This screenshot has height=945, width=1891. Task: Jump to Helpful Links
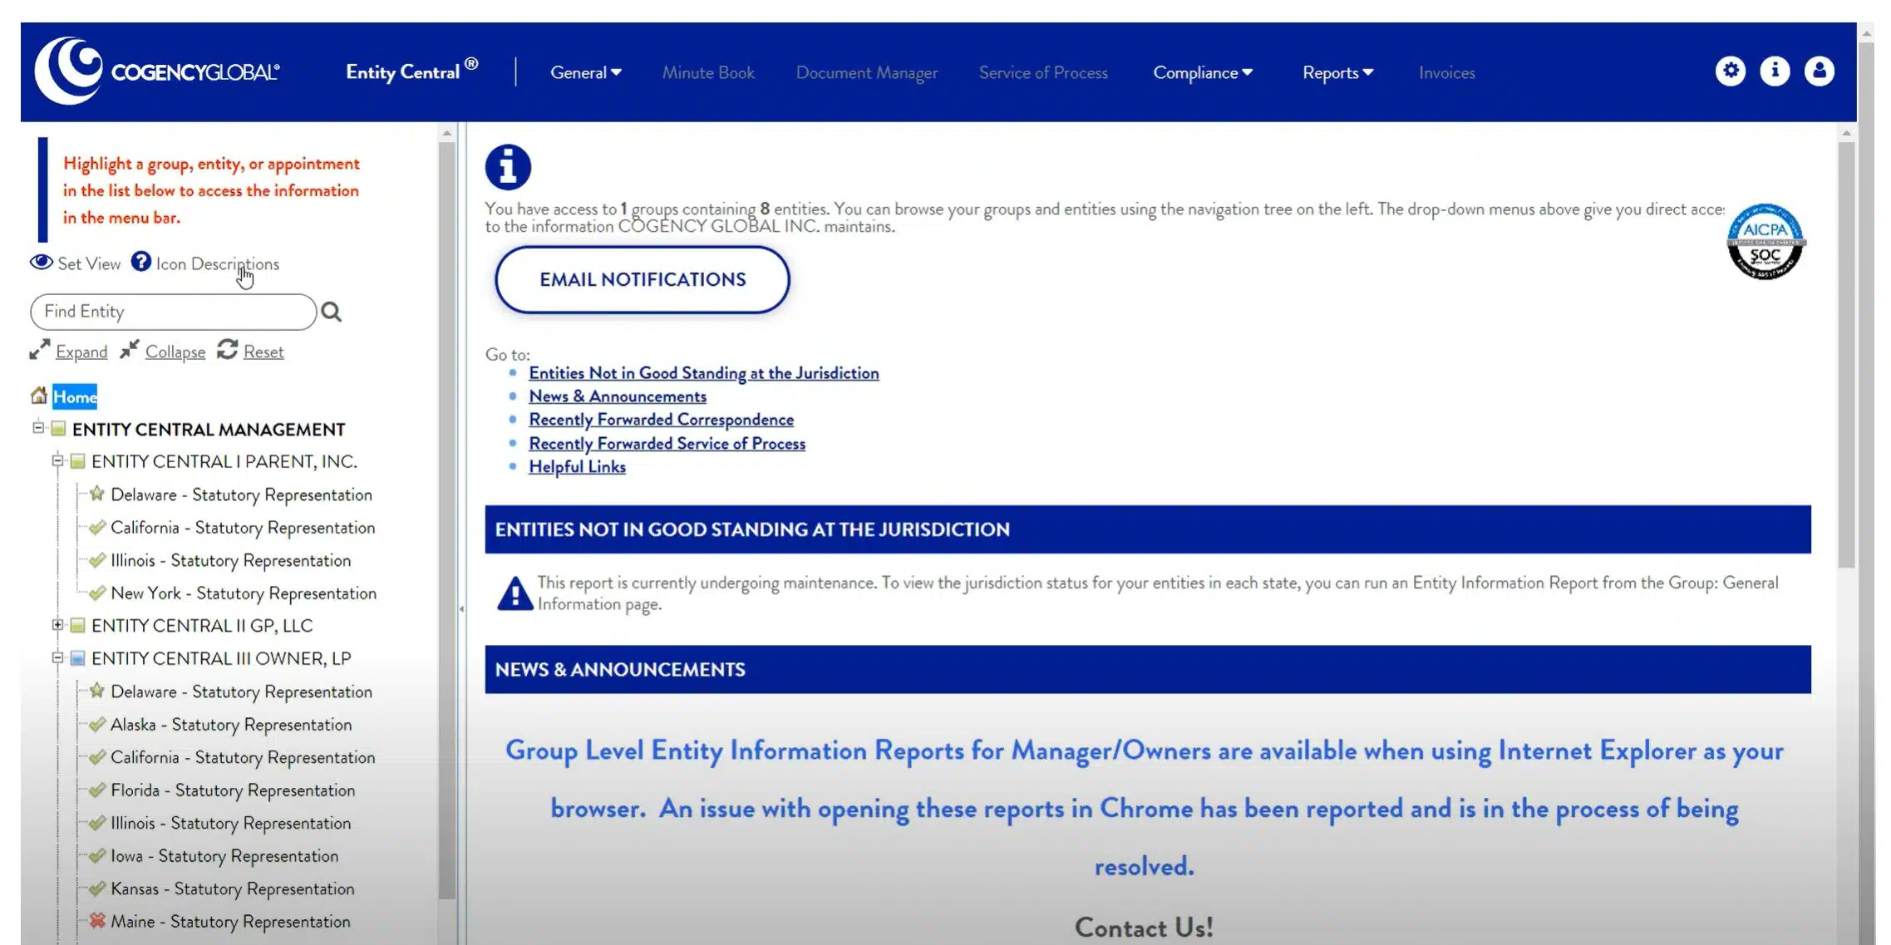click(x=577, y=467)
